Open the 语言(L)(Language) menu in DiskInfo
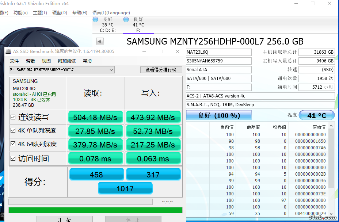This screenshot has width=339, height=222. point(111,13)
